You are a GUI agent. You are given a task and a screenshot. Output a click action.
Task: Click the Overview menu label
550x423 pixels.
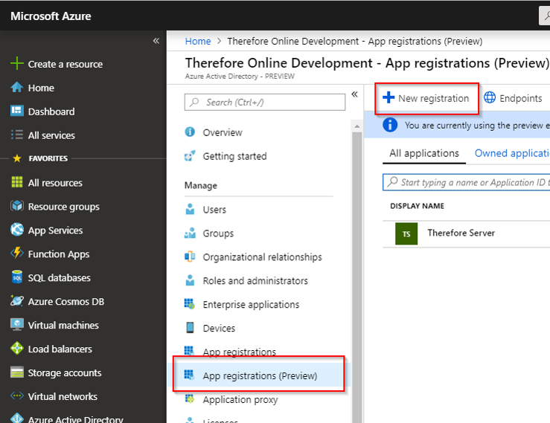click(223, 132)
